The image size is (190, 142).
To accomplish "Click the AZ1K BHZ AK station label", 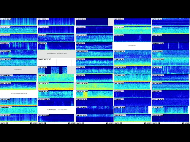I will 119,19.
